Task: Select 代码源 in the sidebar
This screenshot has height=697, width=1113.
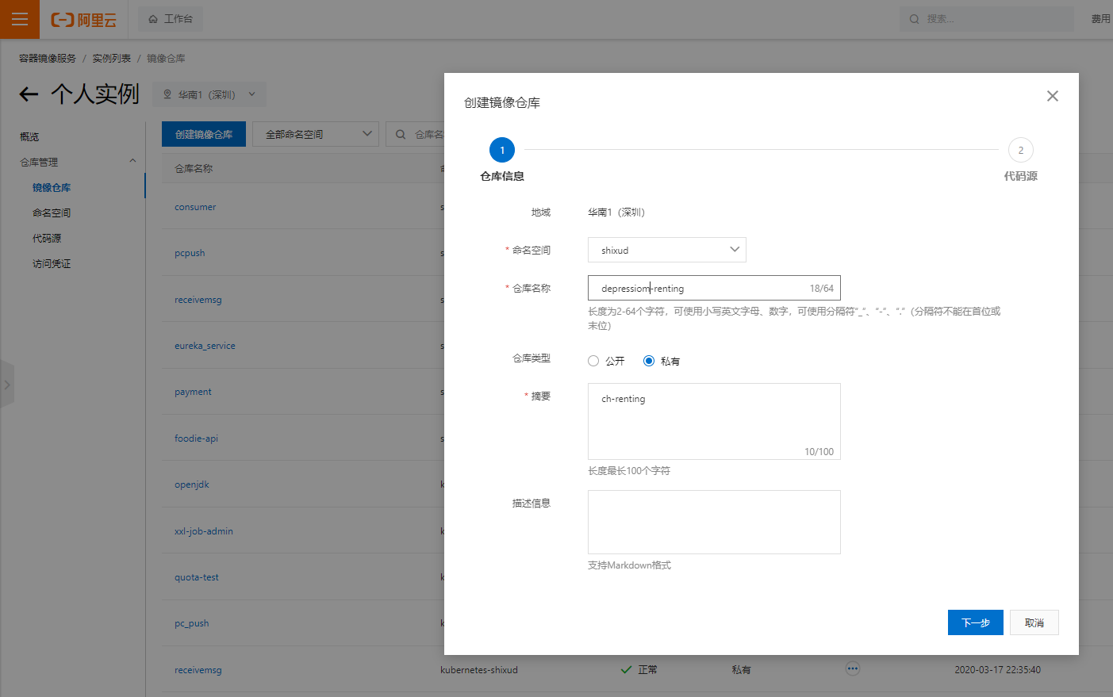Action: [47, 239]
